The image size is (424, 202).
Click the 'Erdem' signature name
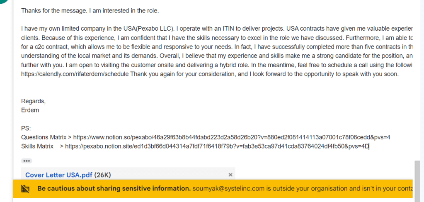(30, 110)
